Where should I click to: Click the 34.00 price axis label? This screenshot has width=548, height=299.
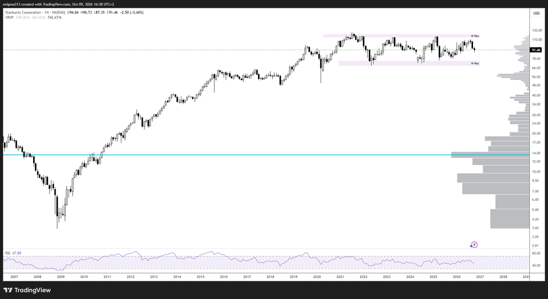pyautogui.click(x=537, y=105)
